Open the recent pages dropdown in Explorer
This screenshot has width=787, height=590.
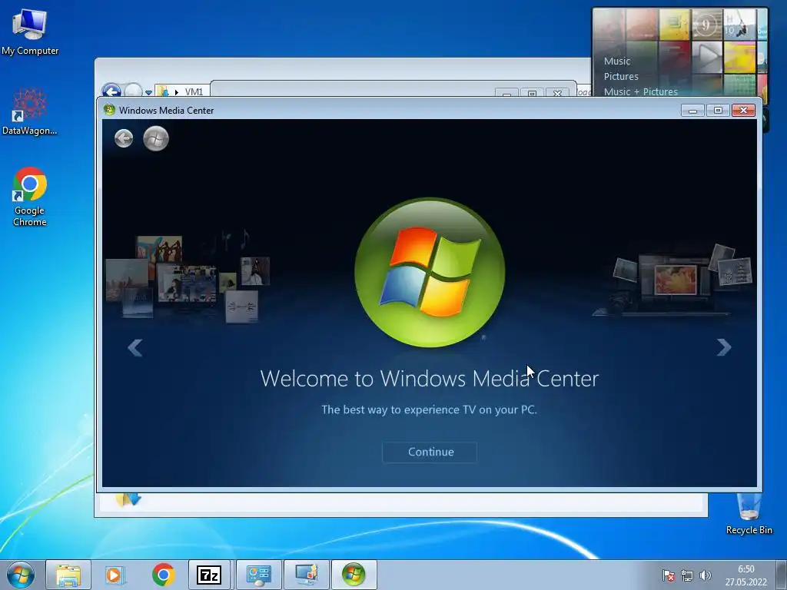(x=148, y=92)
